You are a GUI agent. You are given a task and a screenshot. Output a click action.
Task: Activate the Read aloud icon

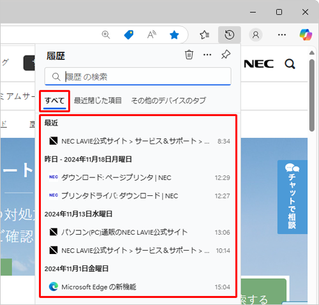pos(152,34)
